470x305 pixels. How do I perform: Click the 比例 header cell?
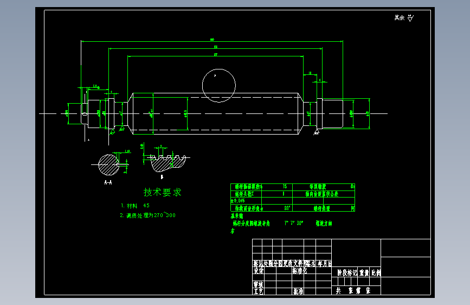click(376, 272)
